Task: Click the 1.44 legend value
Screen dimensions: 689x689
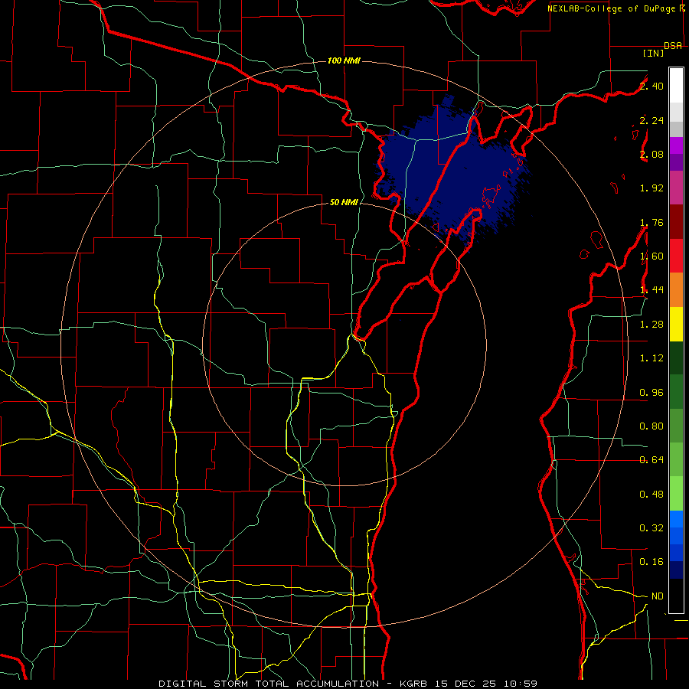Action: tap(651, 290)
